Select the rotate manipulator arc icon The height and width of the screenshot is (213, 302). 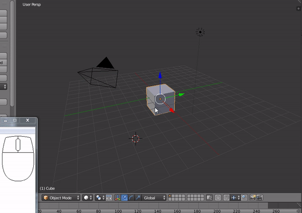[131, 198]
